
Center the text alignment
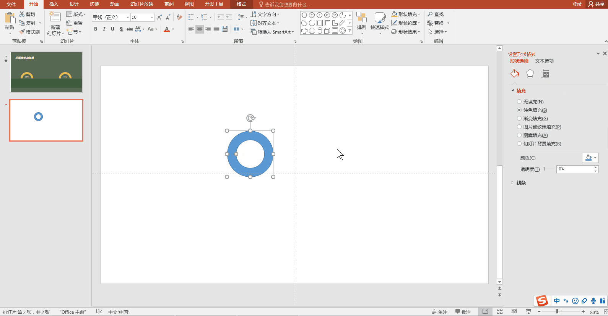[x=200, y=29]
